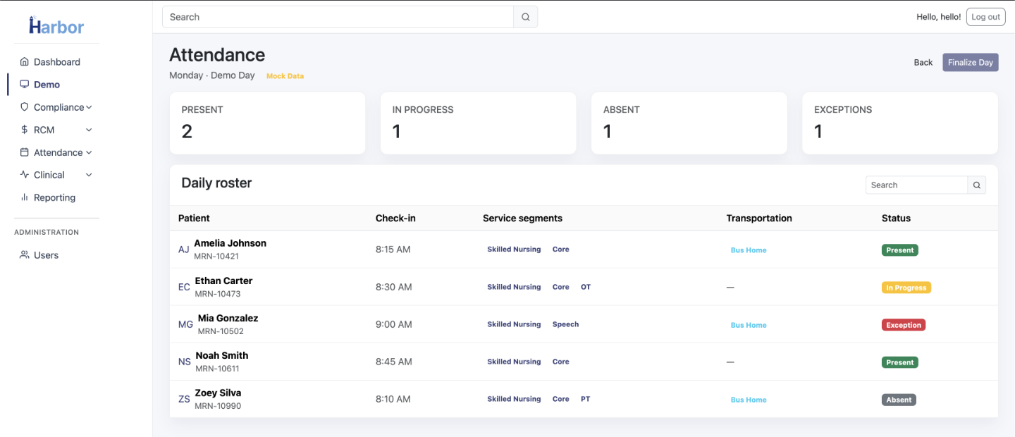Screen dimensions: 1015x437
Task: Click the Log out button
Action: 985,16
